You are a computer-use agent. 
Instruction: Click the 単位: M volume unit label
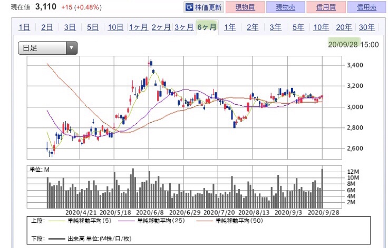(x=40, y=170)
